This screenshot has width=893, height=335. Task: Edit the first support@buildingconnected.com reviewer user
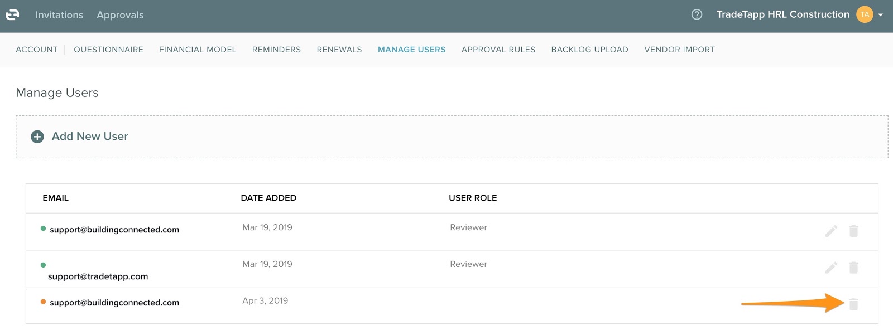pos(831,231)
